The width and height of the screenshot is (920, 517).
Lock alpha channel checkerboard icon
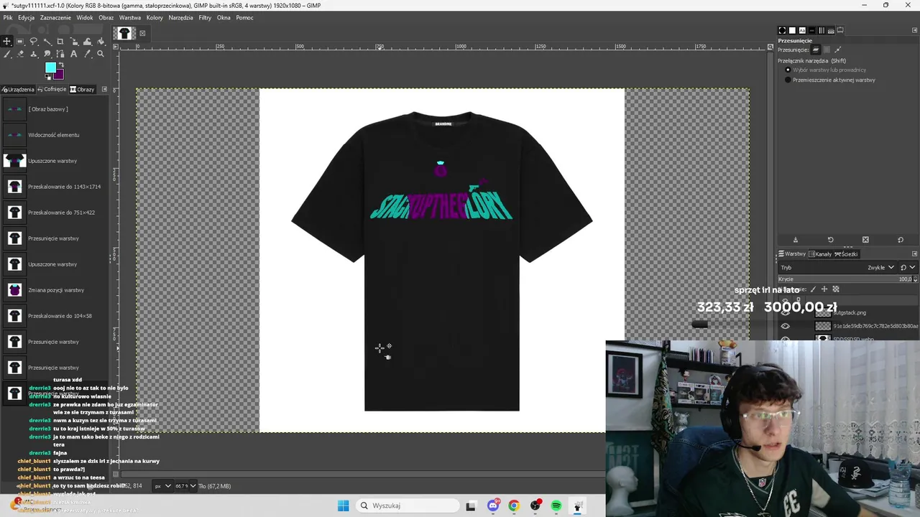836,289
